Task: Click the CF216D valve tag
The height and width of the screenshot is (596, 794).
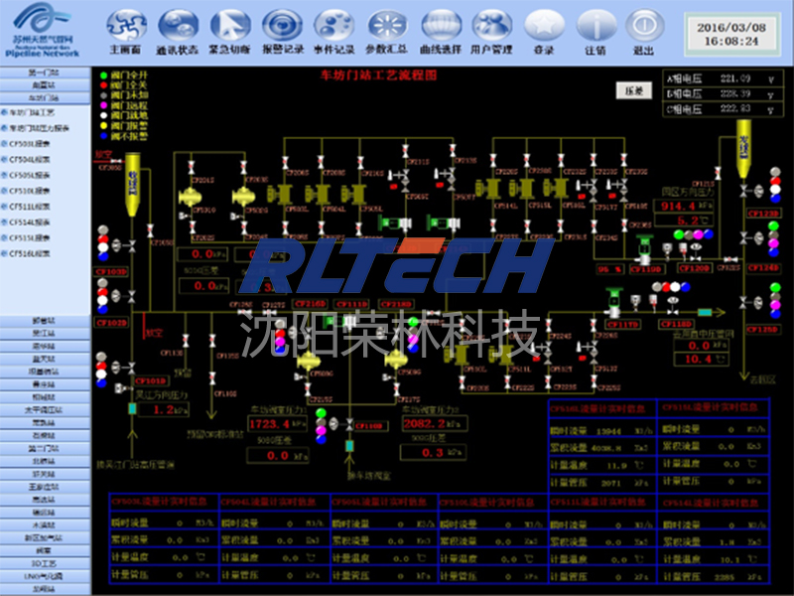Action: coord(311,304)
